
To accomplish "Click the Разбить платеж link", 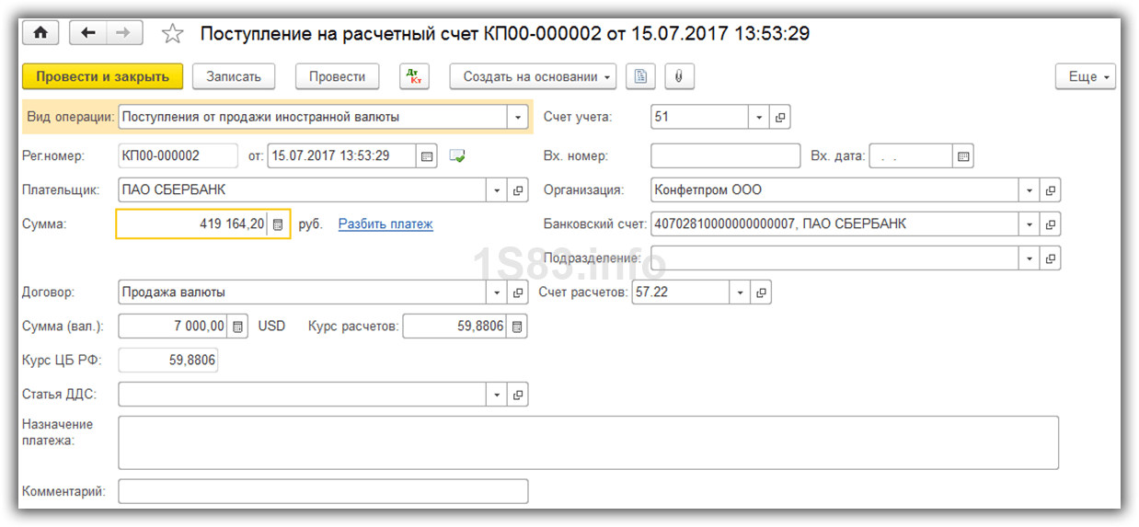I will pyautogui.click(x=385, y=223).
